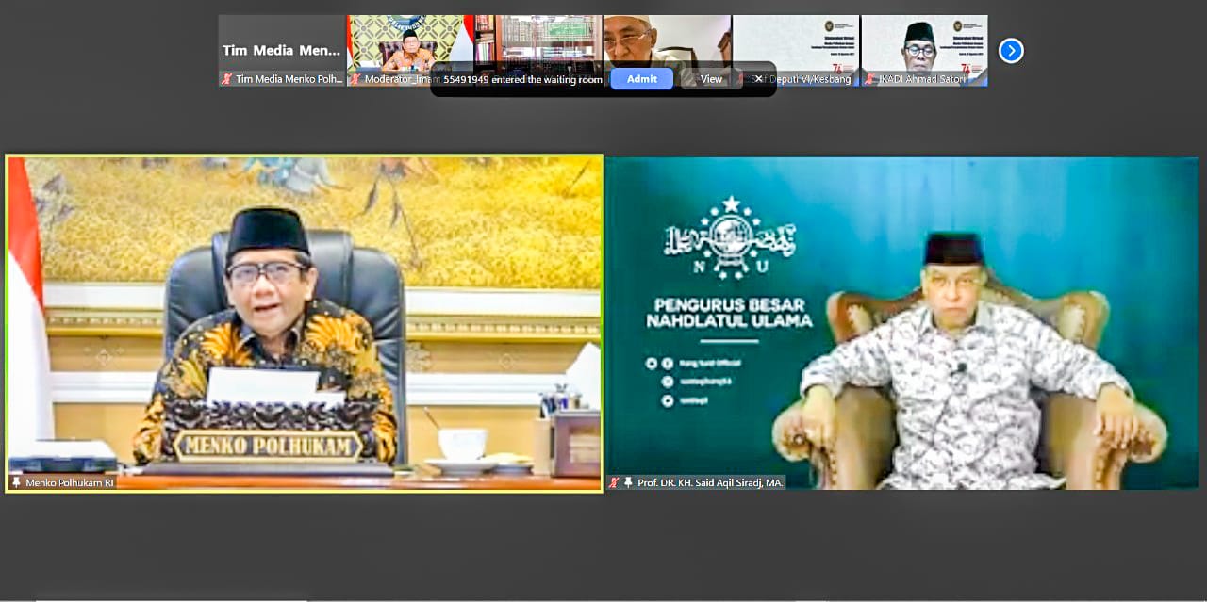
Task: Click the 'Tim Media Men...' large title text
Action: [281, 50]
